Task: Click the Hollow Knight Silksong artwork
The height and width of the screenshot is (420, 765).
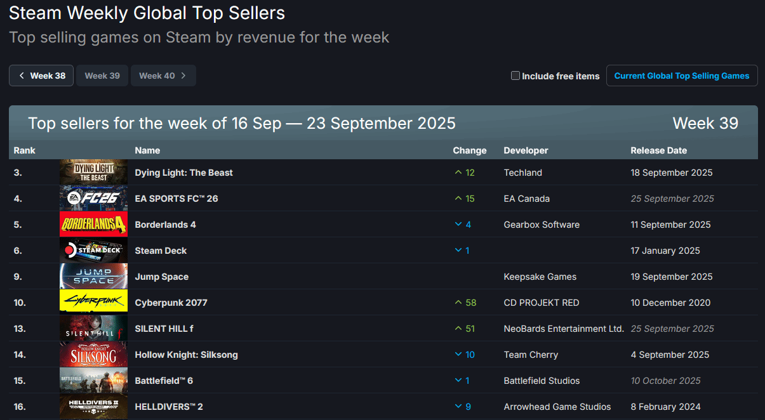Action: point(93,355)
